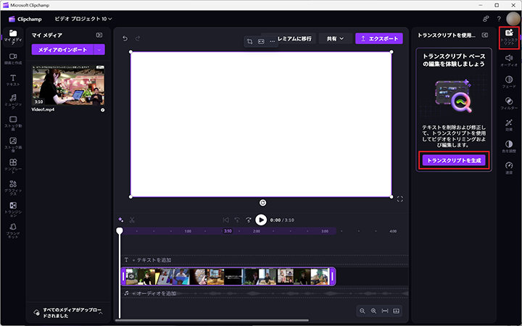The height and width of the screenshot is (326, 522).
Task: Click the プレミアムに移行 upgrade button
Action: coord(294,38)
